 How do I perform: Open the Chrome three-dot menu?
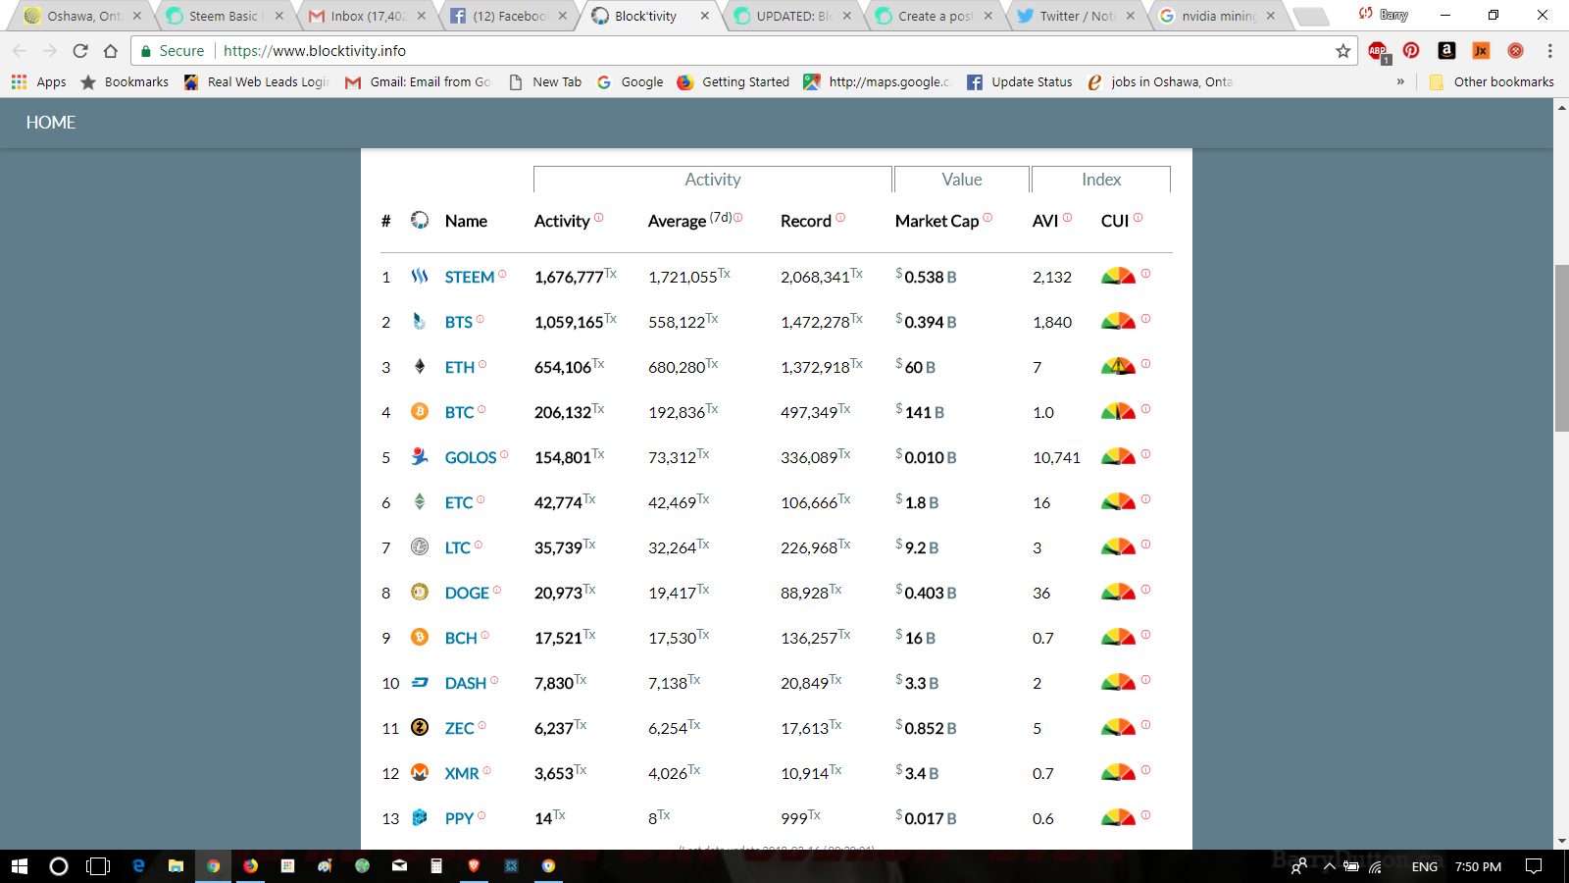pyautogui.click(x=1549, y=51)
